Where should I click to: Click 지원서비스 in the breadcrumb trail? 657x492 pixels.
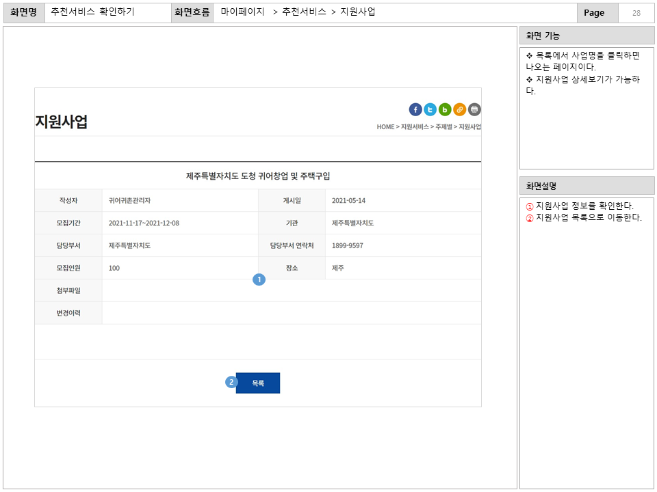tap(415, 126)
